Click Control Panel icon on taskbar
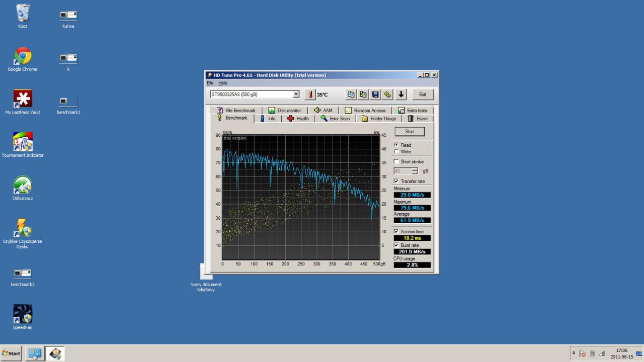The image size is (644, 362). tap(35, 353)
